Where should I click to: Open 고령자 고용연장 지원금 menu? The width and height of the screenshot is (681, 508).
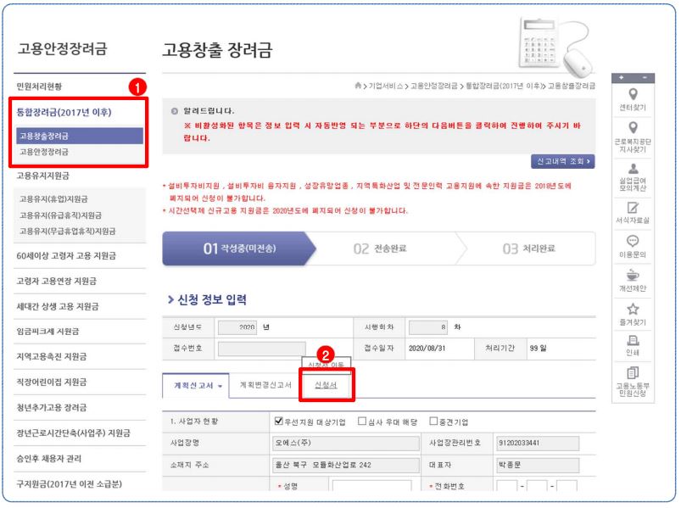tap(57, 281)
